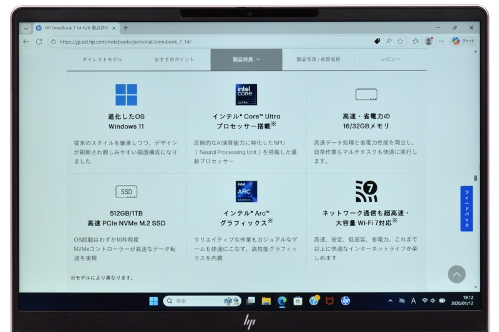Open Copilot チャット button
The width and height of the screenshot is (499, 332).
tap(463, 41)
